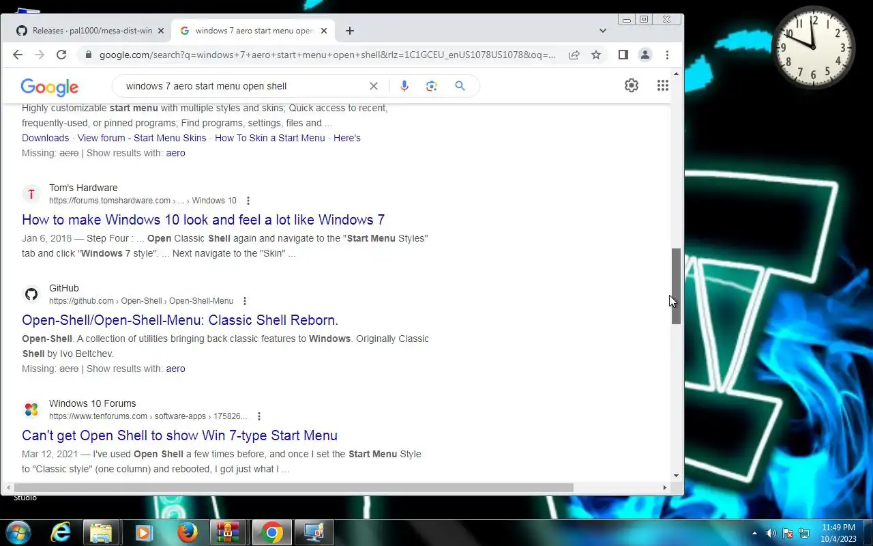
Task: Open the Downloads sitelink
Action: [45, 138]
